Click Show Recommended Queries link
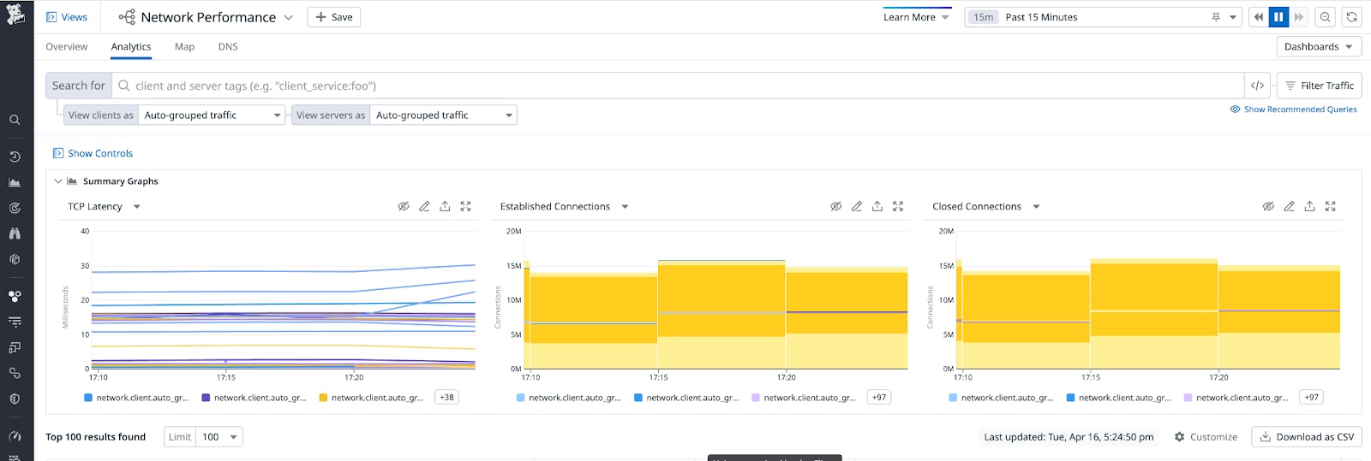The width and height of the screenshot is (1371, 461). [x=1293, y=109]
